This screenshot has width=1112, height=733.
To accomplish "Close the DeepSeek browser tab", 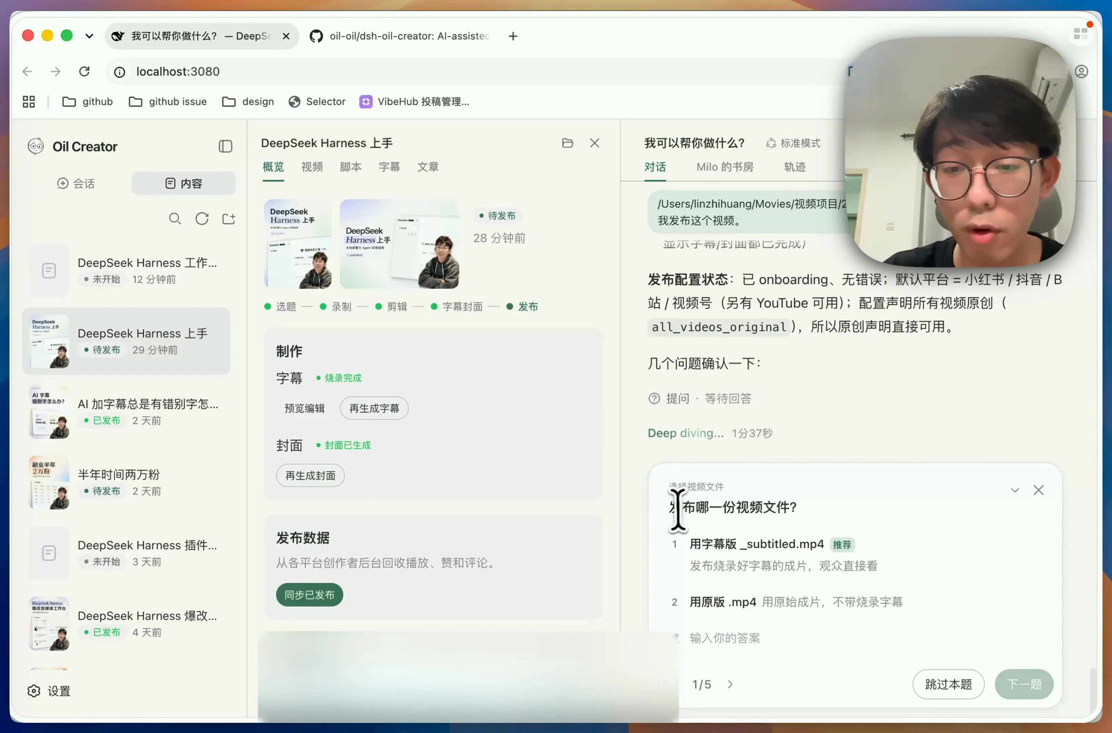I will [x=286, y=36].
